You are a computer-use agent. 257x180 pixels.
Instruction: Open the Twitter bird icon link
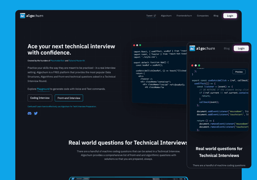[x=36, y=114]
